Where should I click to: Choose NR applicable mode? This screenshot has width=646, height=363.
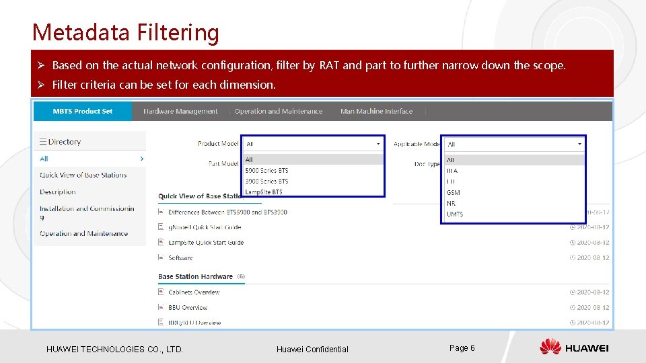(451, 203)
